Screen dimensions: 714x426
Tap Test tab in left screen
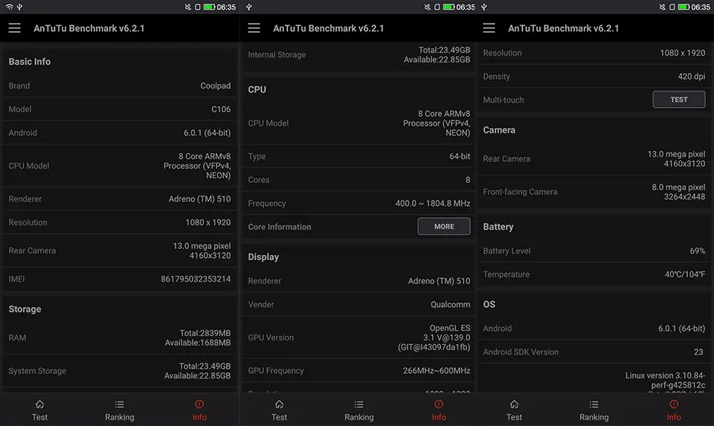39,410
